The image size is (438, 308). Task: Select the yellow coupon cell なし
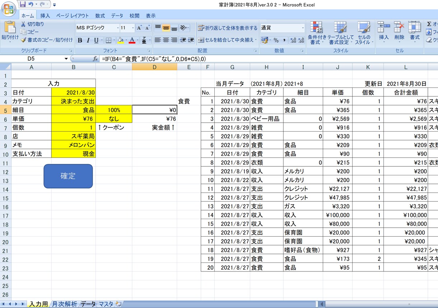pos(114,119)
